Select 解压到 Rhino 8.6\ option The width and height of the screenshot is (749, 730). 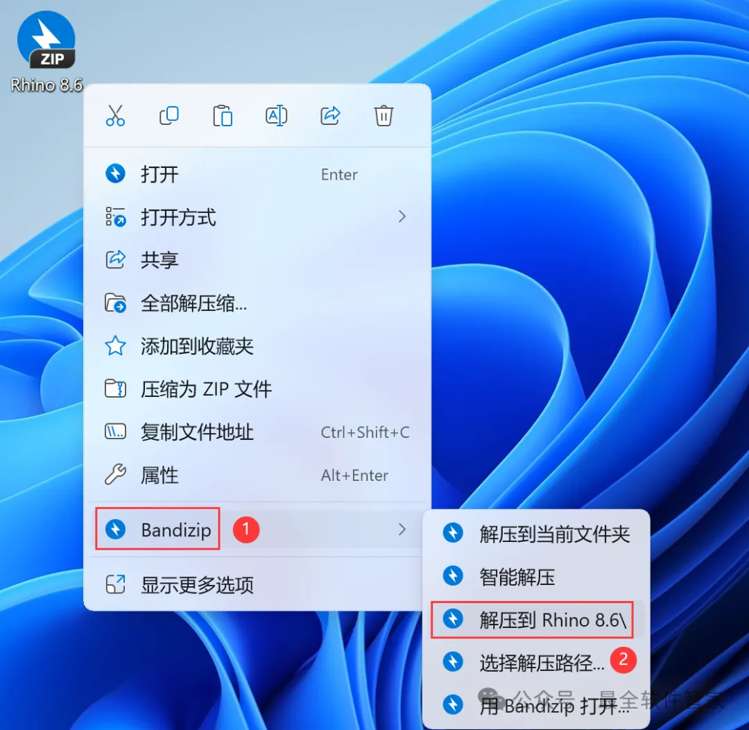click(x=536, y=620)
